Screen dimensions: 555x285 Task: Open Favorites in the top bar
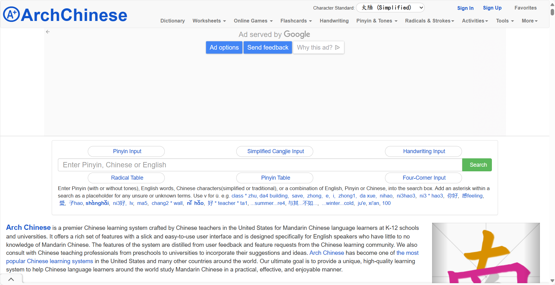(x=525, y=8)
